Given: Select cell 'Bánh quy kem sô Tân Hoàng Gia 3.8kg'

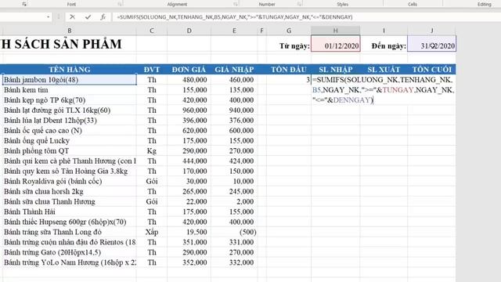Looking at the screenshot, I should (x=70, y=171).
